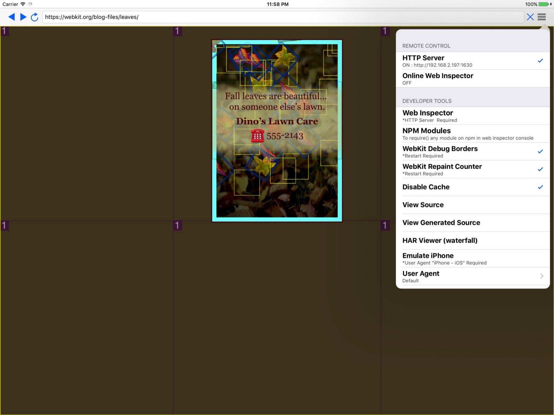Click the red telephone icon on the page
The image size is (554, 415).
point(257,136)
